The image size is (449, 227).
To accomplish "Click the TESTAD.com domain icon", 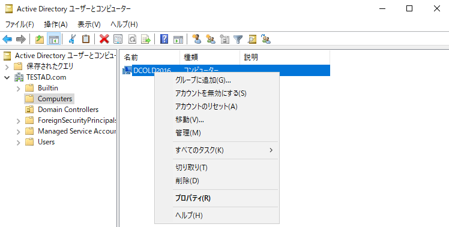I will [x=19, y=77].
